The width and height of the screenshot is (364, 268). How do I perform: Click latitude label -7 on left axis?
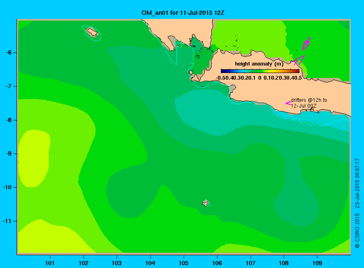pos(9,86)
